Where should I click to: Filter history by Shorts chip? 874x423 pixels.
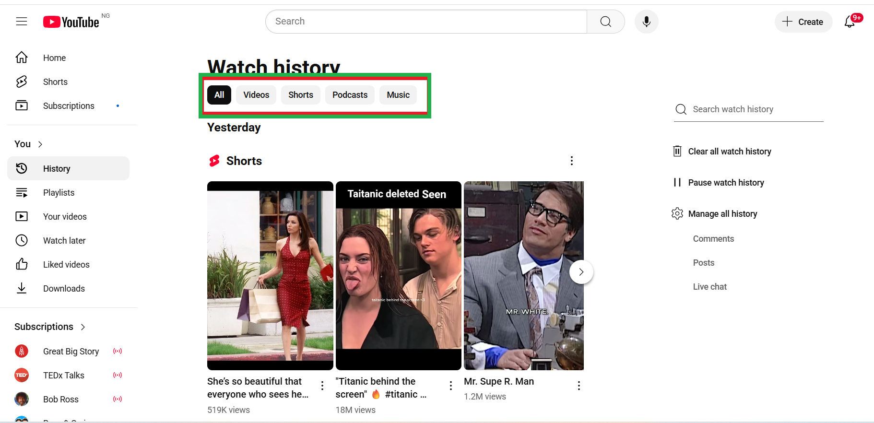[301, 95]
